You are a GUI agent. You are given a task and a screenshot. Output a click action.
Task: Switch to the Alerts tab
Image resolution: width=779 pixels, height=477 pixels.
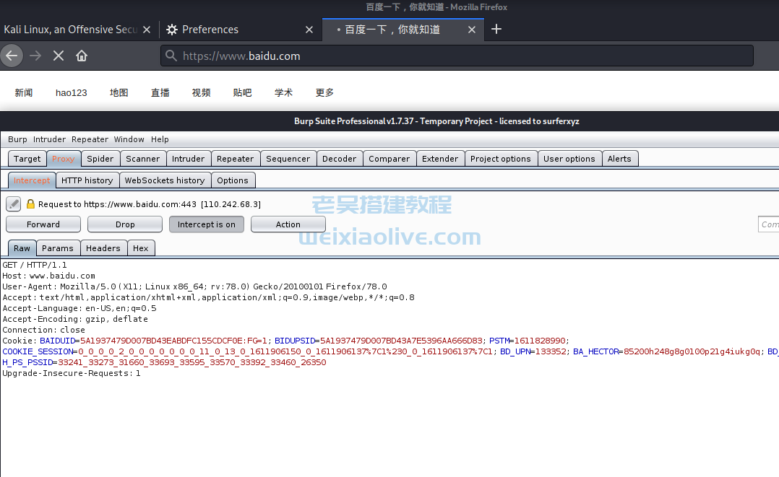pyautogui.click(x=619, y=159)
